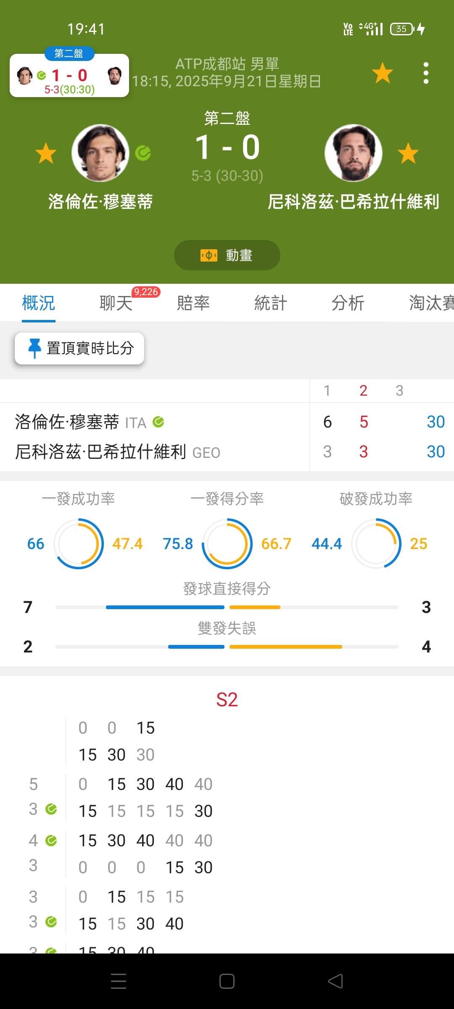
Task: Select the 淘汰賽 tab
Action: (432, 303)
